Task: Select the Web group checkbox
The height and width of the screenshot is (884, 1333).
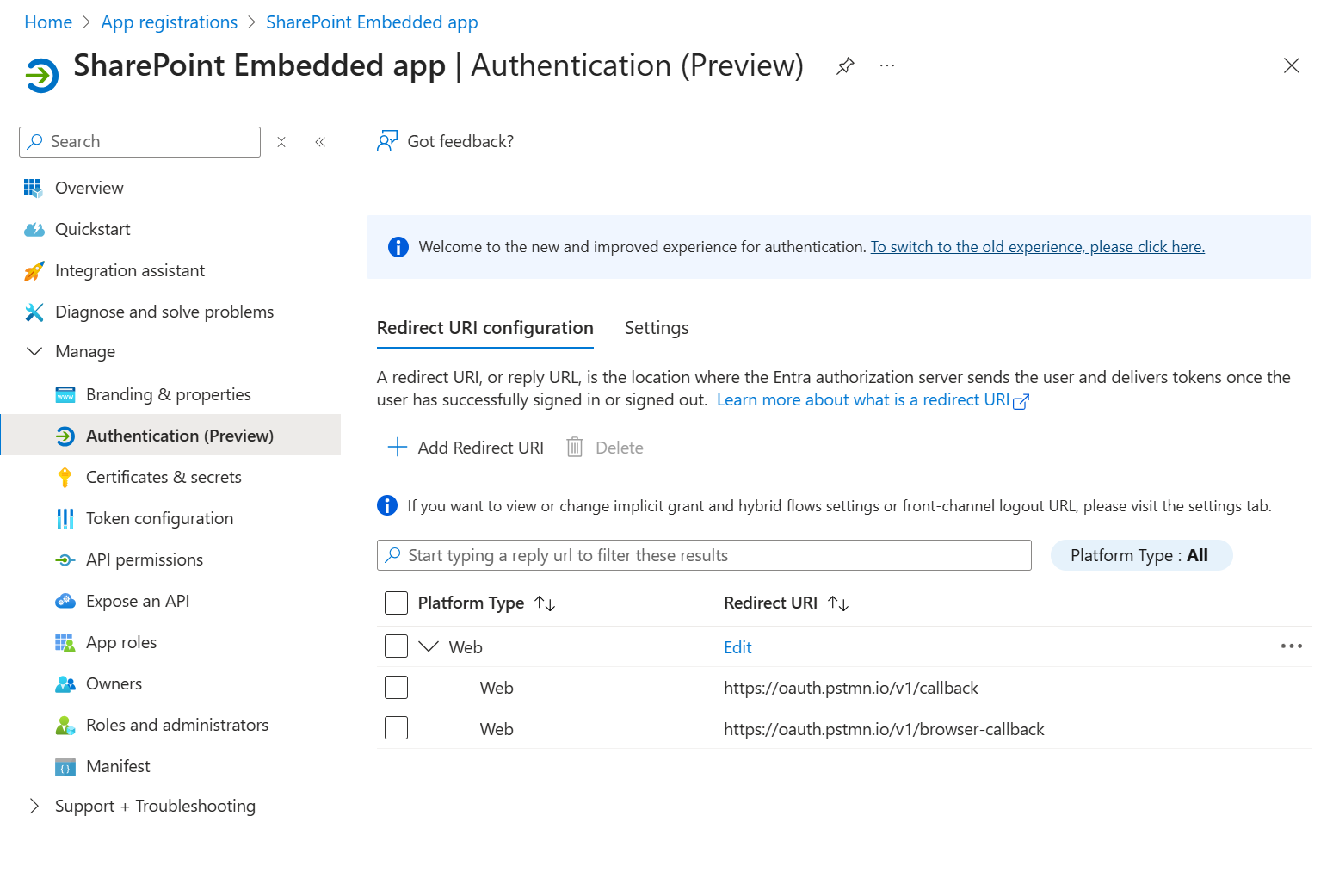Action: (395, 646)
